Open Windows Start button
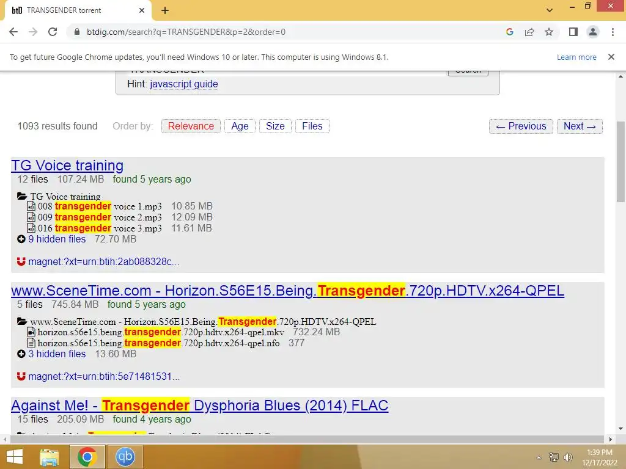Image resolution: width=626 pixels, height=469 pixels. point(15,457)
